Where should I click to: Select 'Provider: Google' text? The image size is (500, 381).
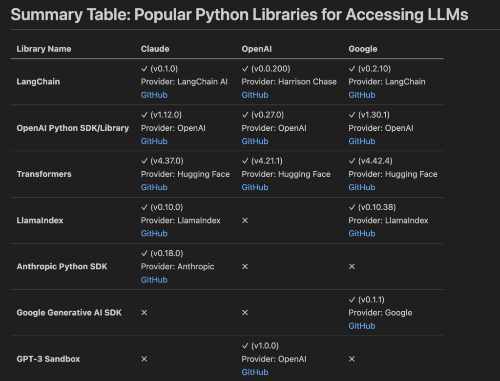point(380,313)
